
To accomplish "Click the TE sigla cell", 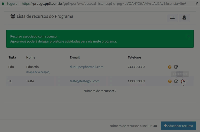I will (10, 81).
